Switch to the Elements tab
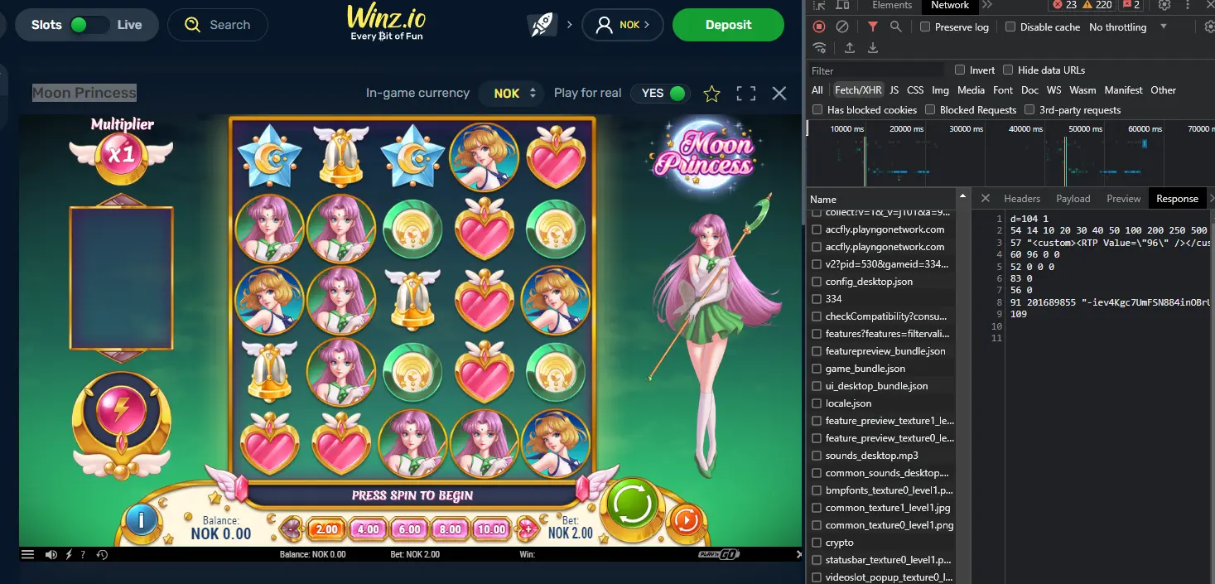 pos(892,5)
